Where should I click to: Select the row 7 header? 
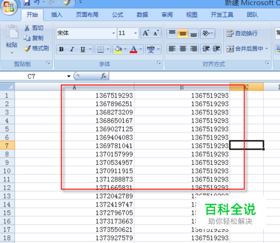(7, 146)
